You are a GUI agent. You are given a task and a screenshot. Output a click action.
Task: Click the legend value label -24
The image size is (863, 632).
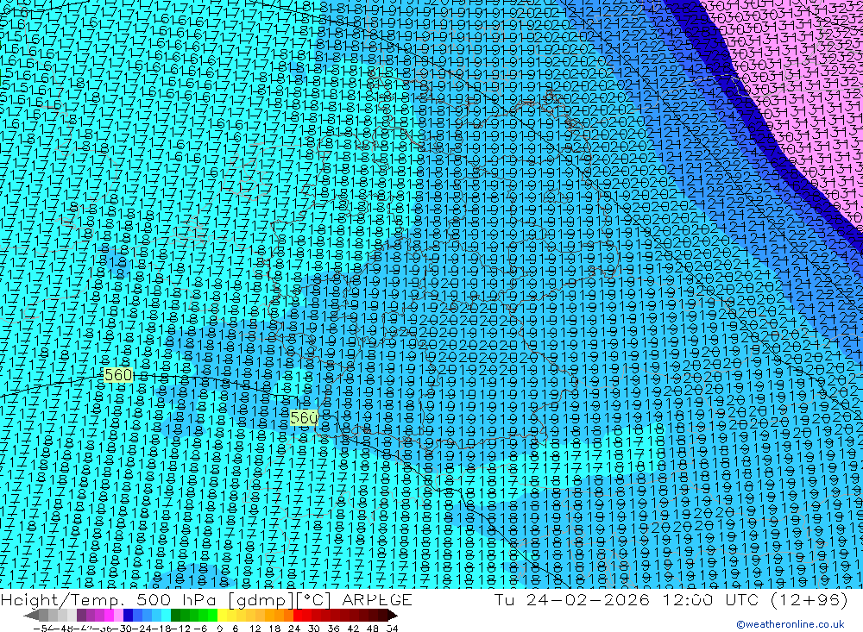point(143,628)
